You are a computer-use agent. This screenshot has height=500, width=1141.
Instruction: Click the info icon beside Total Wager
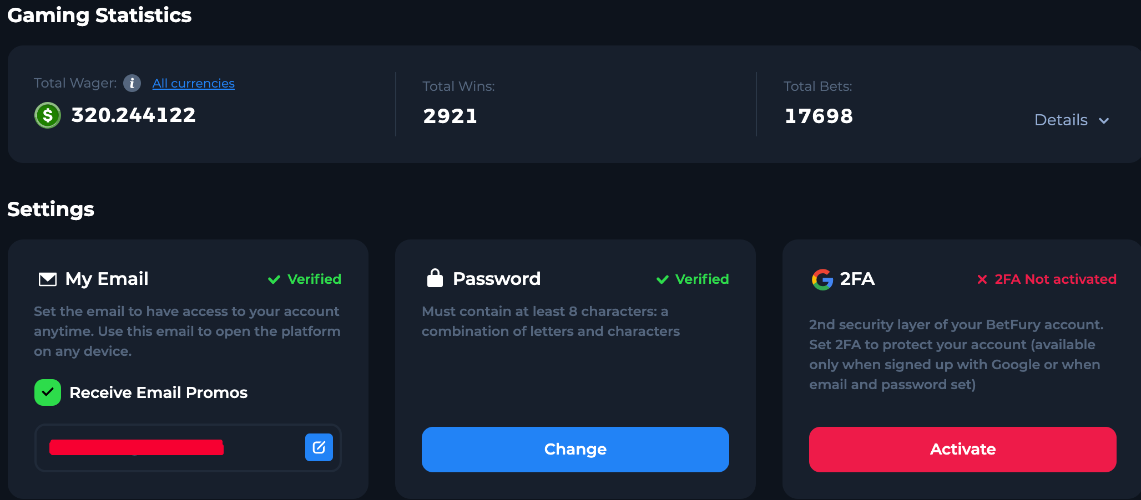tap(132, 83)
